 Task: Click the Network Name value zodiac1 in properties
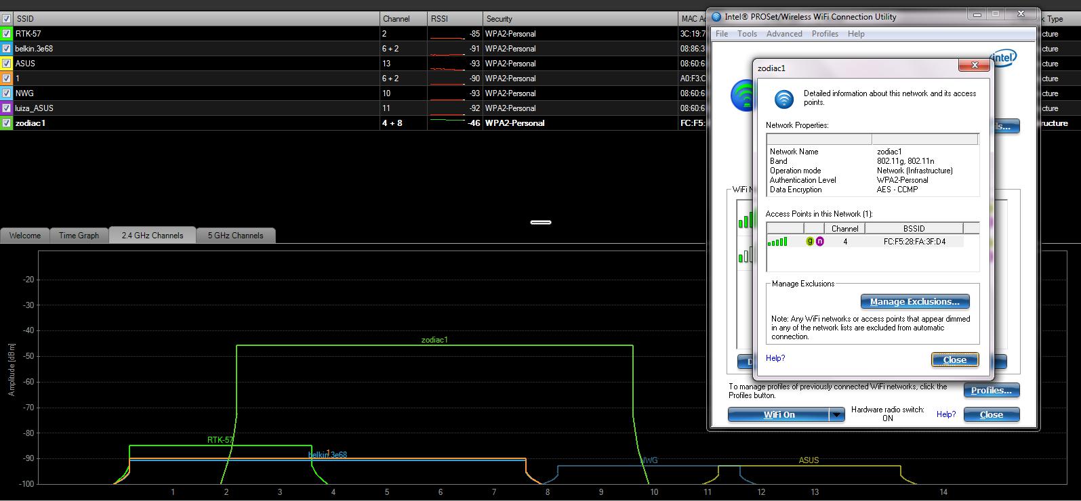click(x=889, y=152)
